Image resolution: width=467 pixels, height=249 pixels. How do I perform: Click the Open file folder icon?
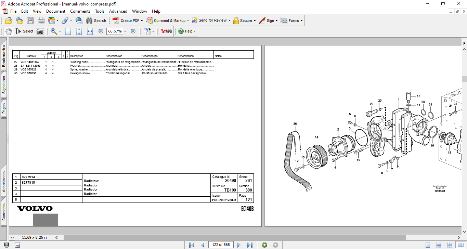click(9, 21)
